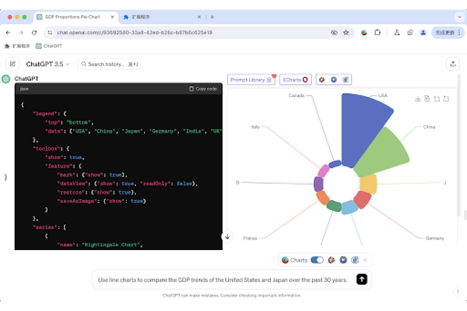
Task: Click the orange pie icon beside the Charts toggle
Action: coord(332,260)
